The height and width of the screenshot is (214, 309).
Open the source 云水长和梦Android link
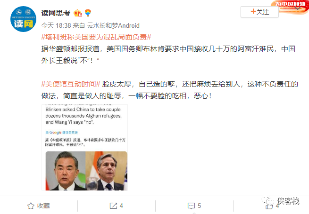[113, 25]
